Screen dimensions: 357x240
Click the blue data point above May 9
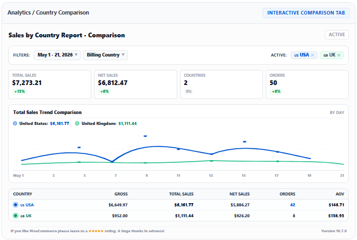pyautogui.click(x=145, y=136)
